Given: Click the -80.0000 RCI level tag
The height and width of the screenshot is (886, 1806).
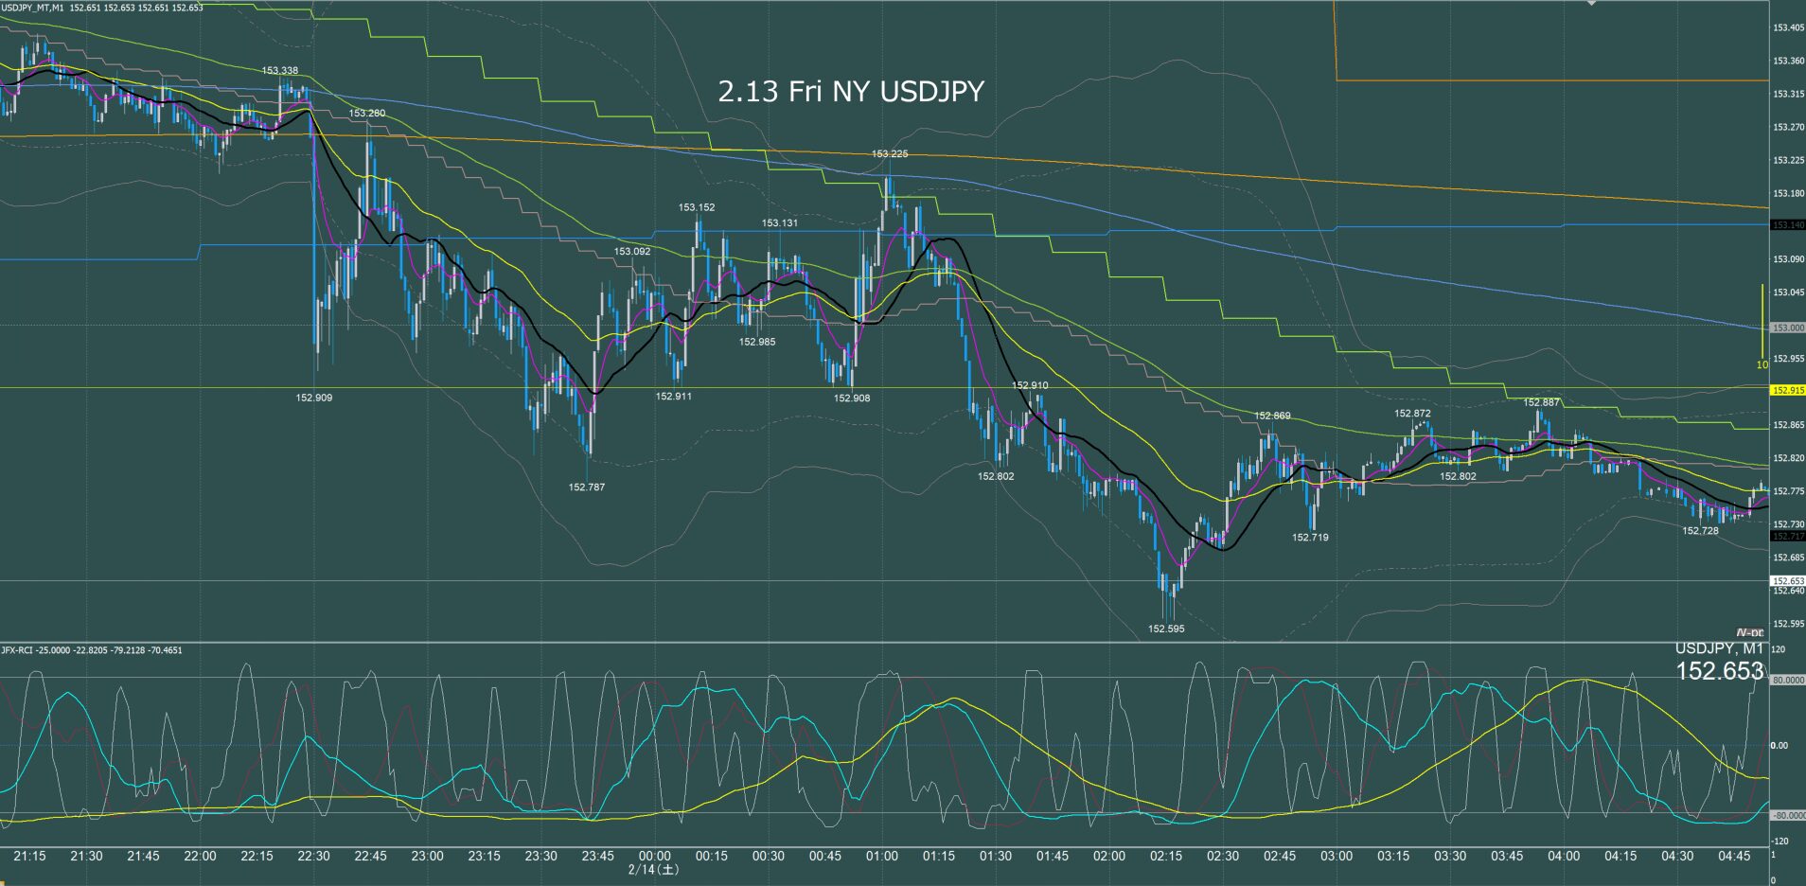Looking at the screenshot, I should pos(1787,815).
